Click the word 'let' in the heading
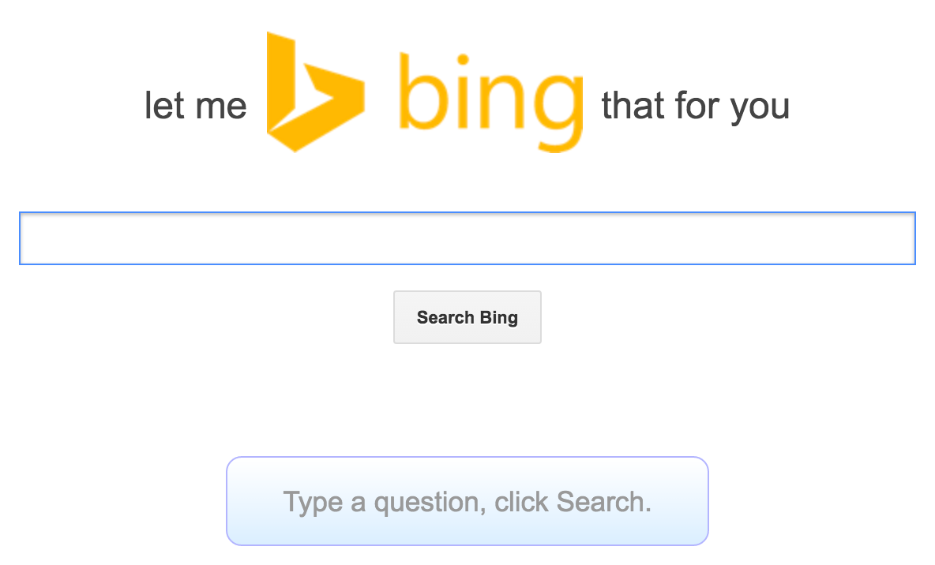935x565 pixels. tap(164, 106)
